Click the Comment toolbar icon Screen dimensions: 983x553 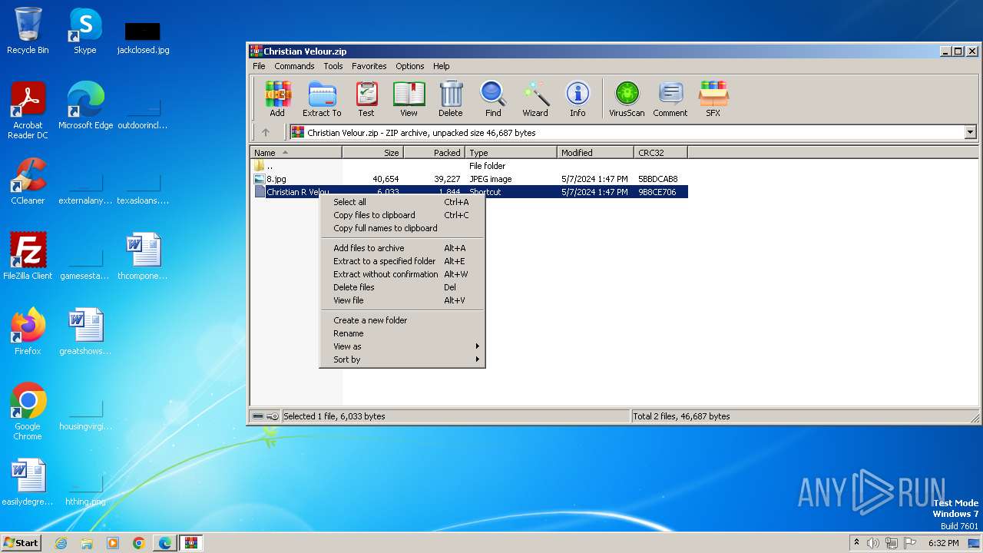coord(670,99)
